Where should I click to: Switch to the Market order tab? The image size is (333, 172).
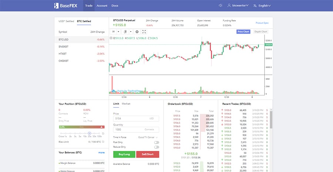pos(126,104)
